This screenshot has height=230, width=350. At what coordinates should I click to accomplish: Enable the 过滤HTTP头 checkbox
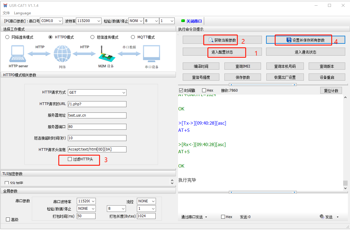tap(70, 159)
